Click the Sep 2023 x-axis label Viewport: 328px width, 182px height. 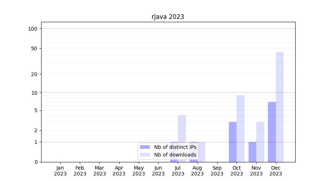click(x=217, y=171)
